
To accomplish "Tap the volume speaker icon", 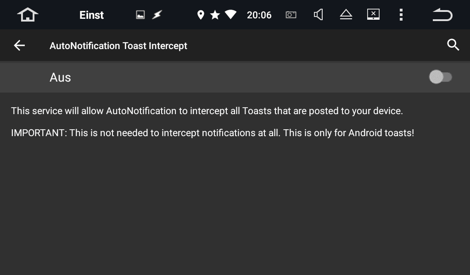I will click(319, 15).
